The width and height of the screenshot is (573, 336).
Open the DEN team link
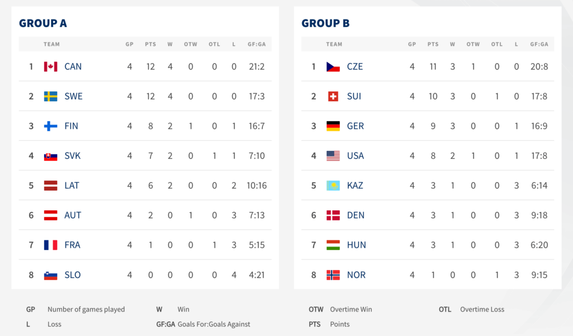click(355, 215)
